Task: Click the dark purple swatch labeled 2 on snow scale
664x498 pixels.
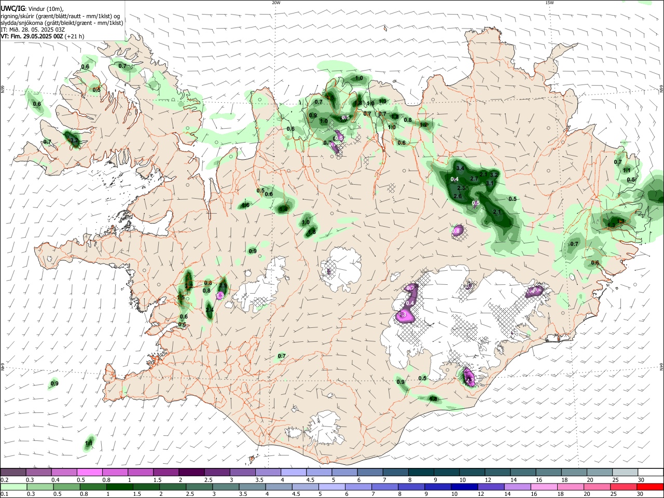Action: (x=191, y=472)
